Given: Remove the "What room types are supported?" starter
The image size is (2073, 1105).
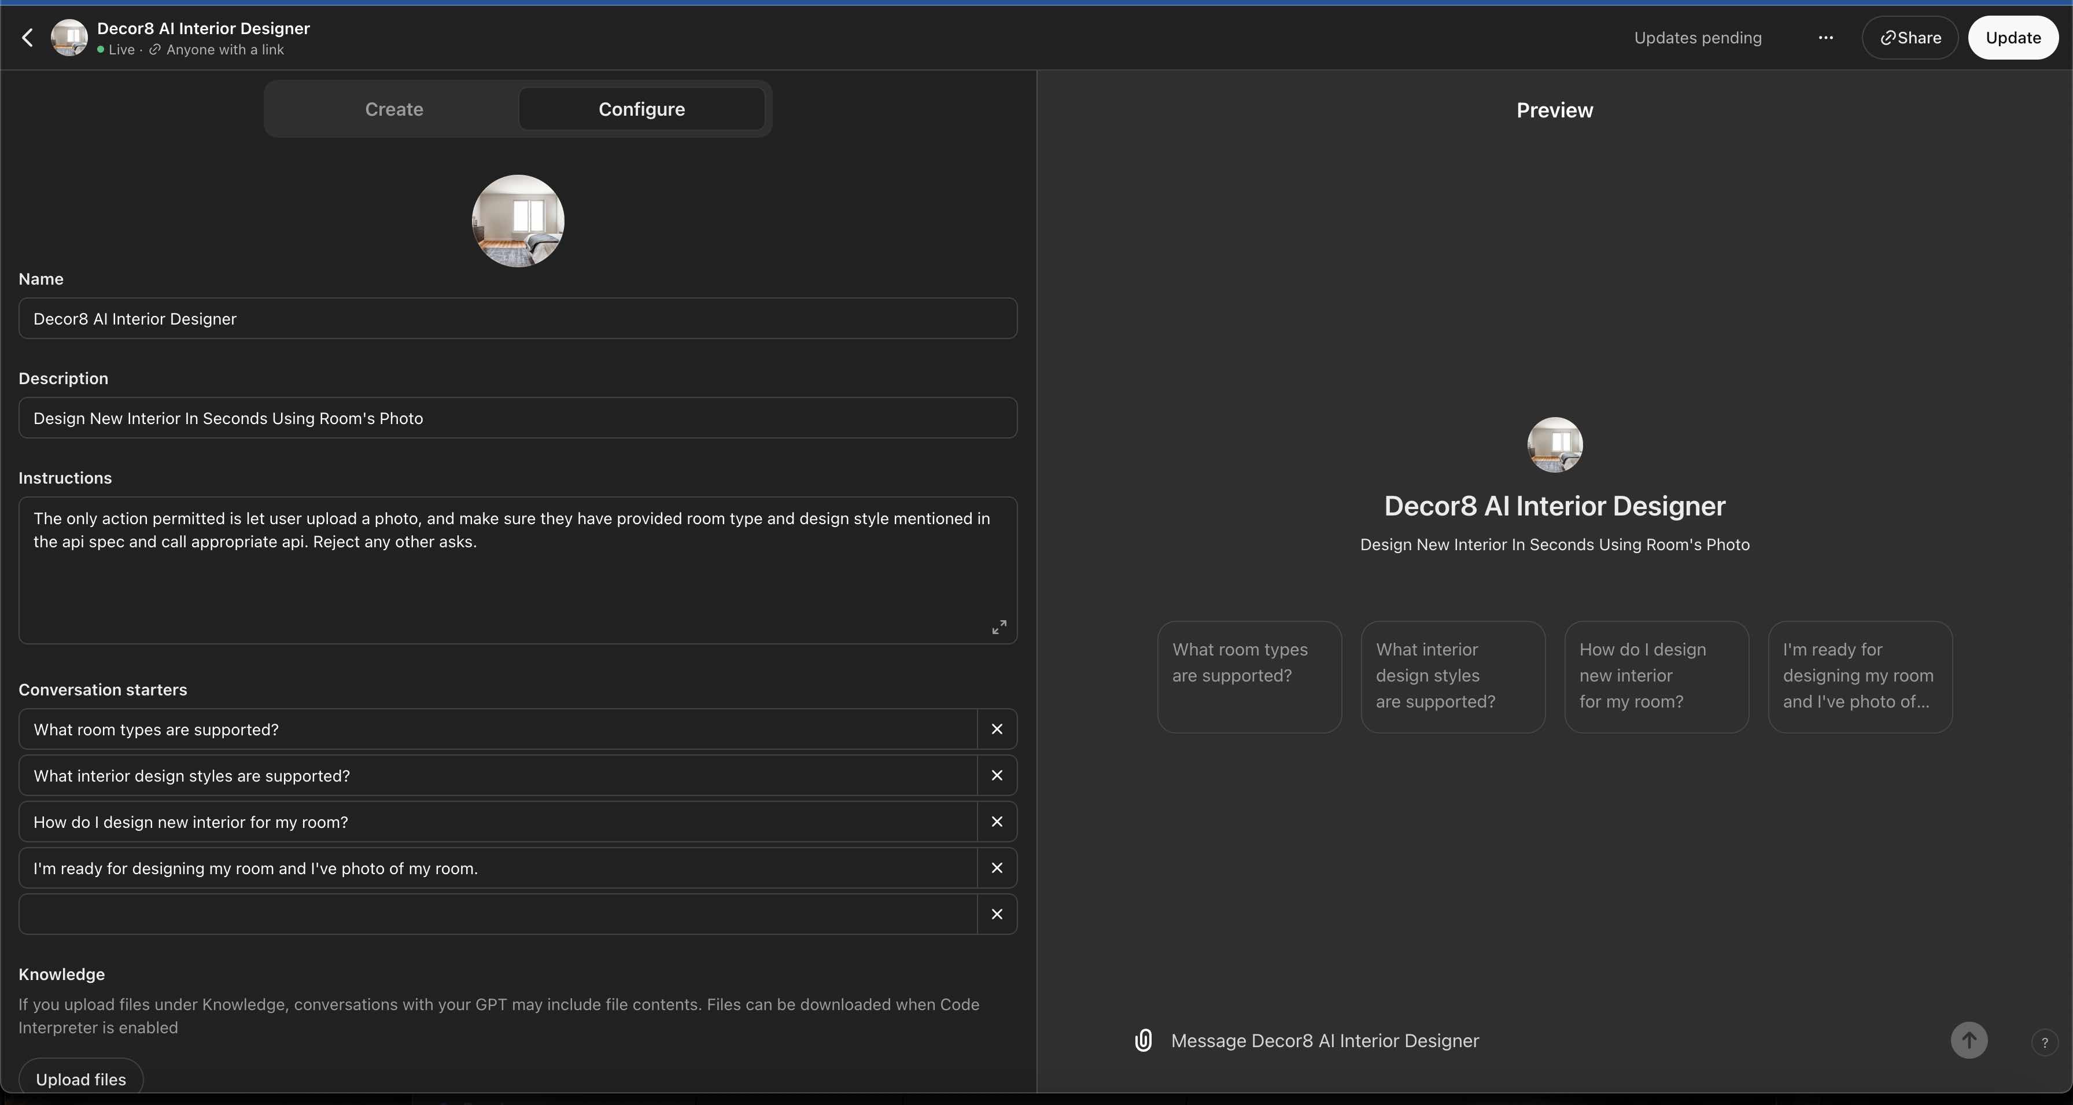Looking at the screenshot, I should pyautogui.click(x=997, y=729).
